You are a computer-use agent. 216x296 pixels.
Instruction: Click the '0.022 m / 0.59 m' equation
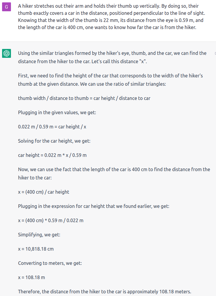coord(52,127)
